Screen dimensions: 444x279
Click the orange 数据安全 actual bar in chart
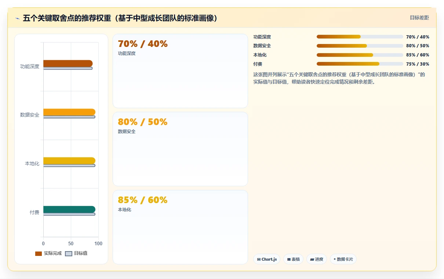69,112
